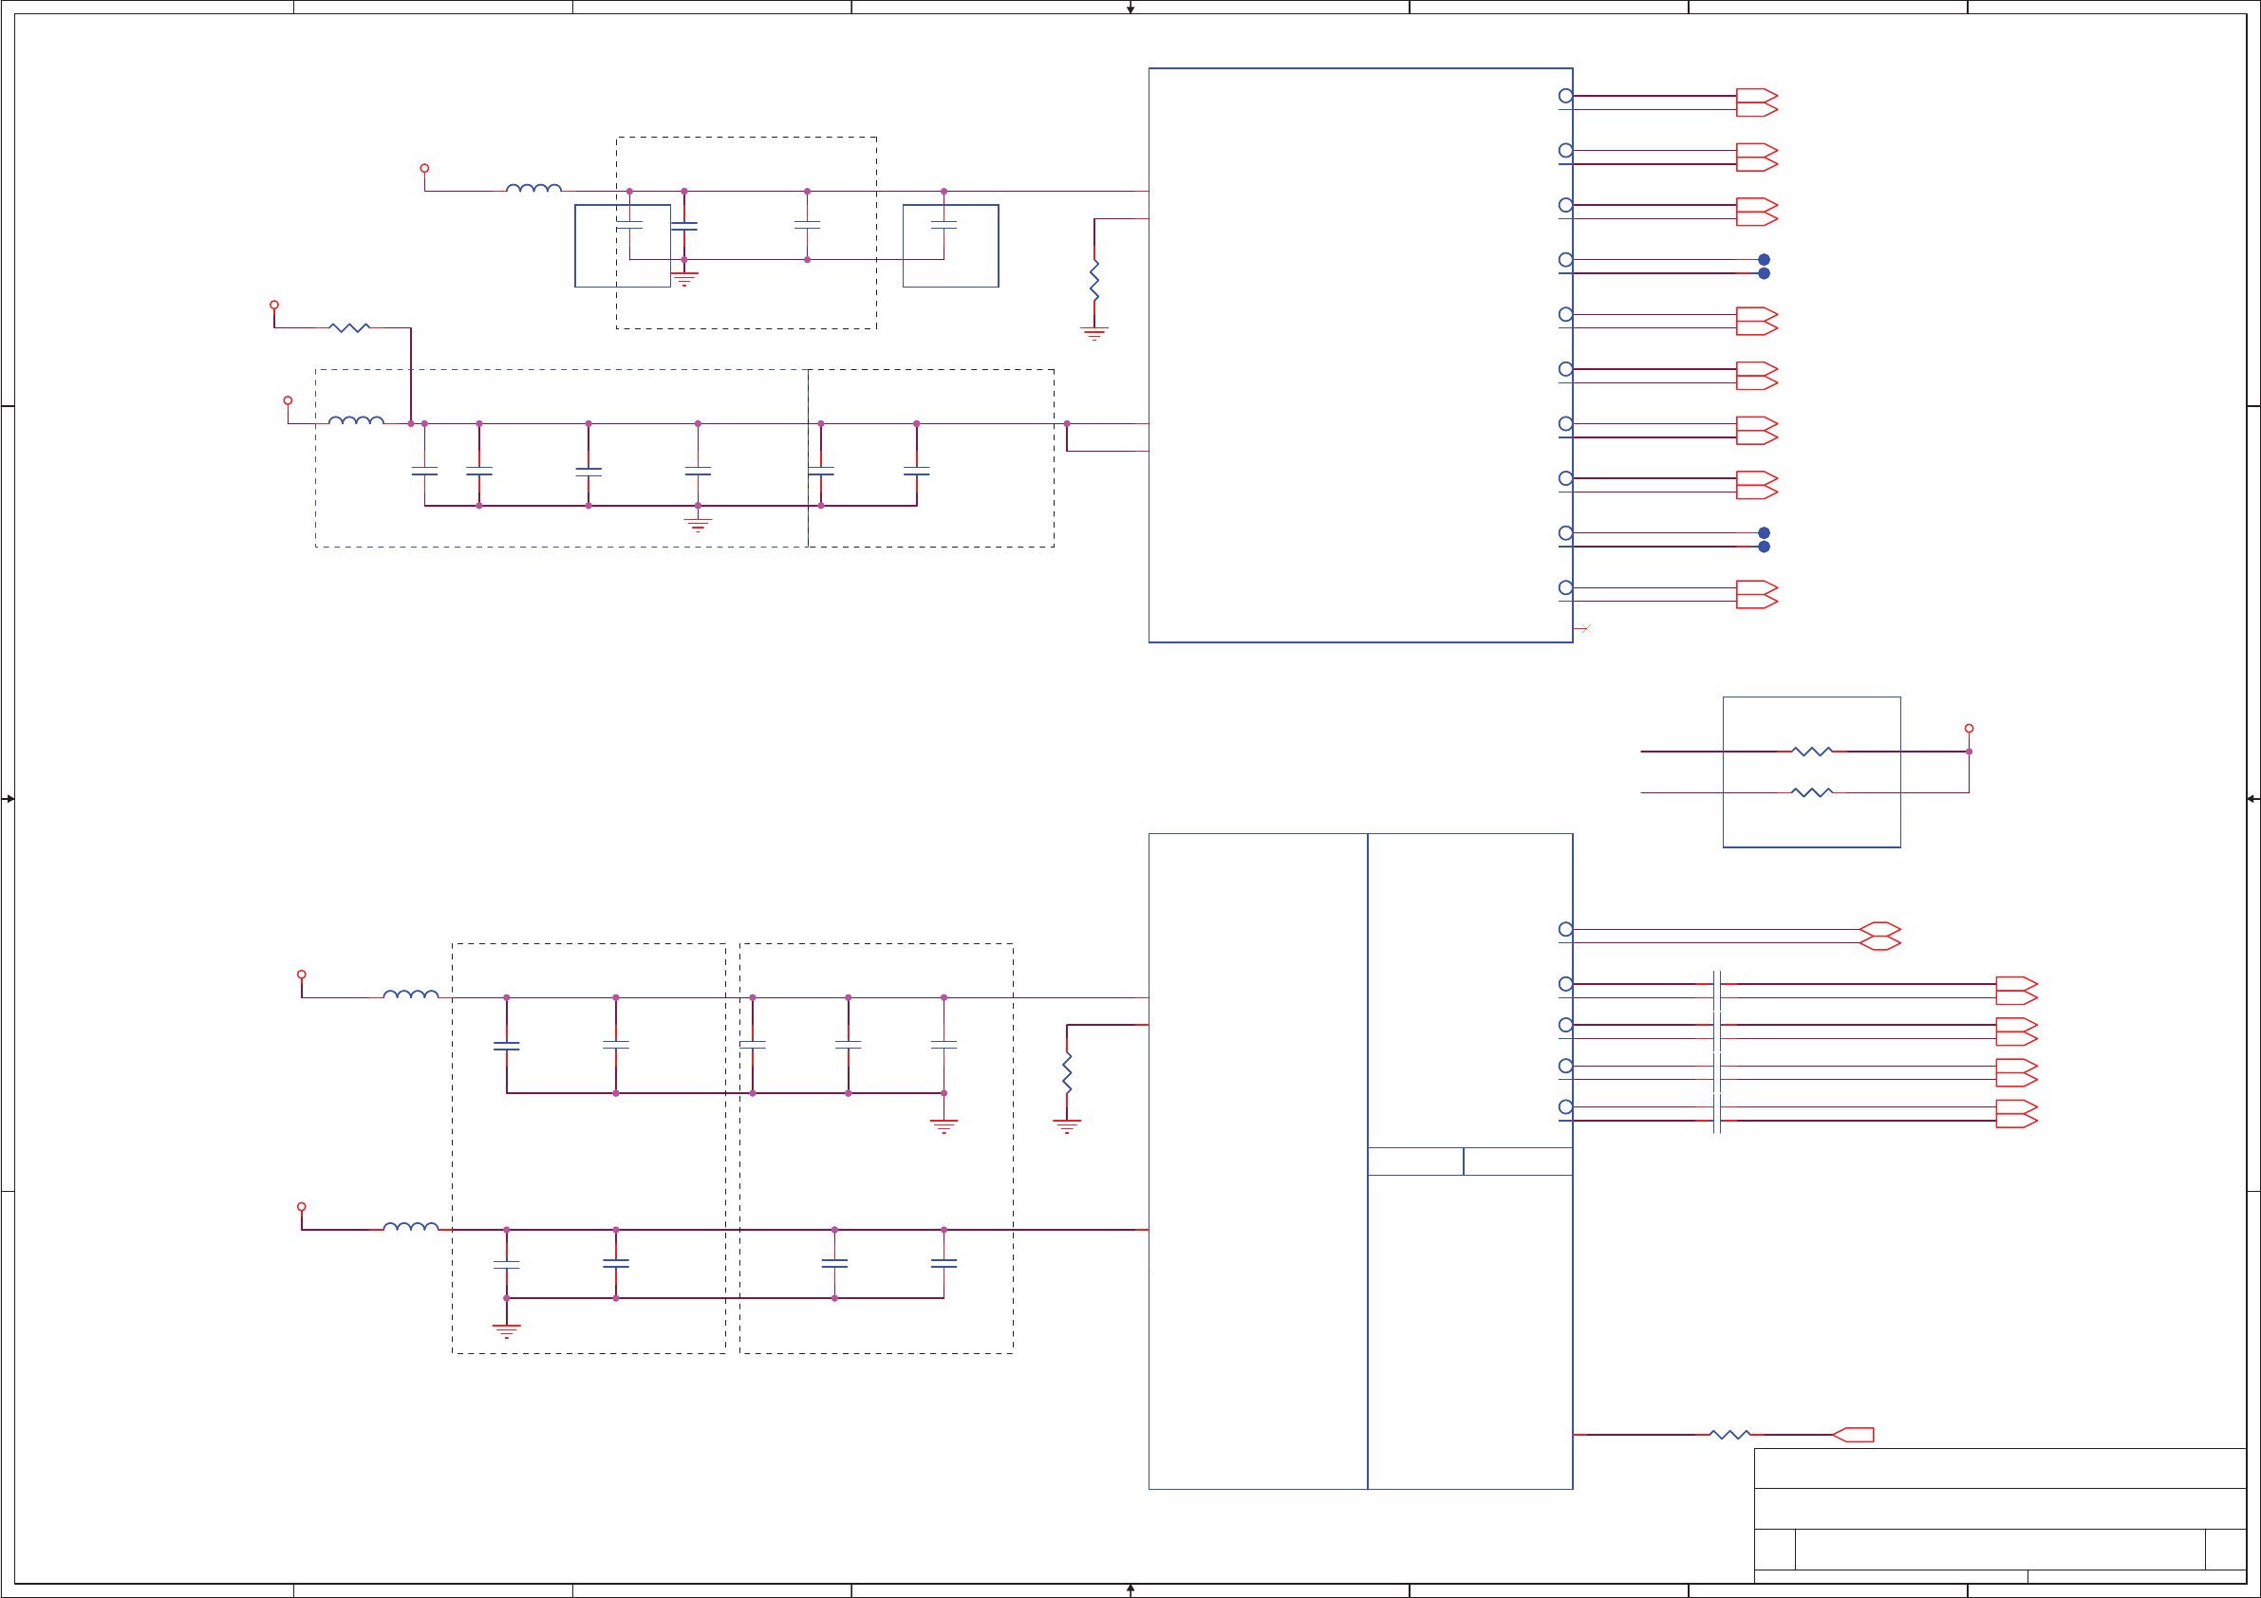
Task: Select the first pair of filled blue test-point dots
Action: pyautogui.click(x=1764, y=267)
